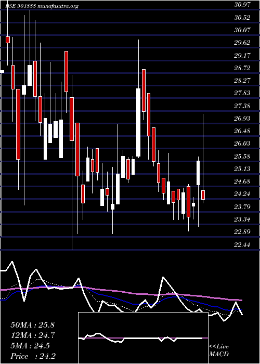The image size is (260, 364).
Task: Click the '5MA : 24.5' legend text
Action: coord(30,346)
